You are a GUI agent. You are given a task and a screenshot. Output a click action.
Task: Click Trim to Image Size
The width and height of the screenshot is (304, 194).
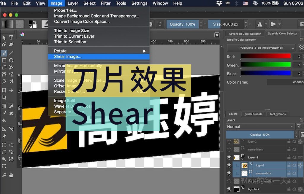72,31
